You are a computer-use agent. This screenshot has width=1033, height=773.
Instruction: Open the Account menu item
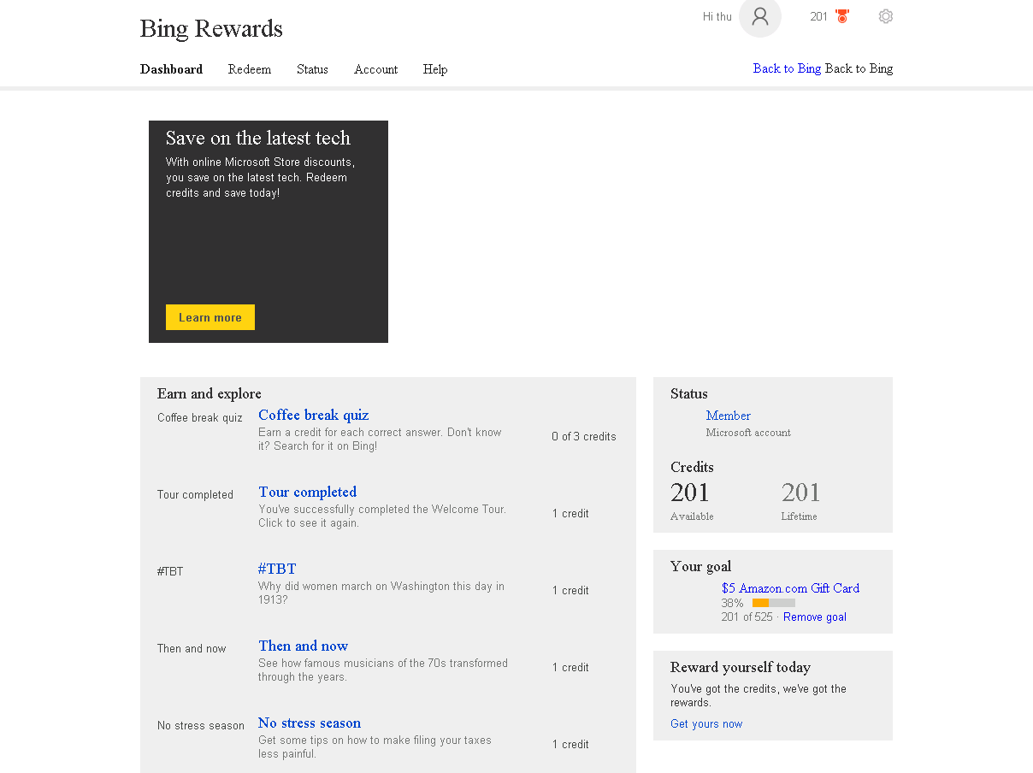coord(375,69)
